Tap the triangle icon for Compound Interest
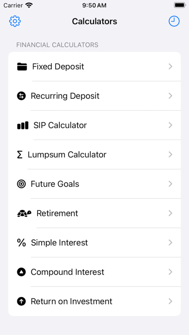189x335 pixels. pyautogui.click(x=21, y=272)
